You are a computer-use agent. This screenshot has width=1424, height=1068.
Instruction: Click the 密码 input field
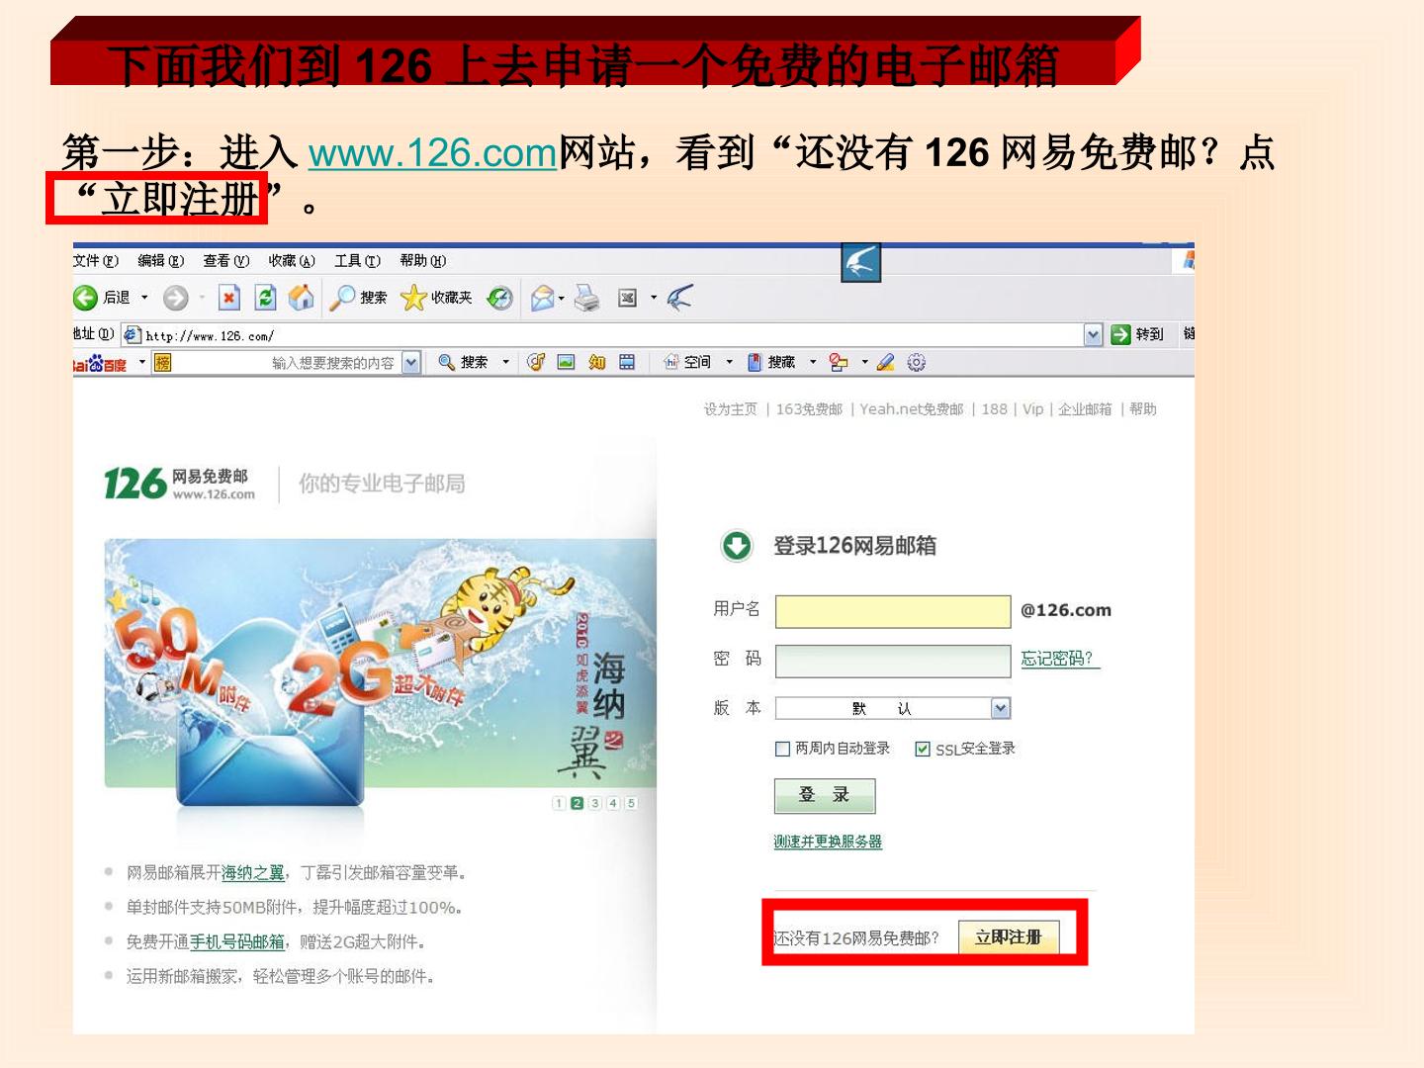(893, 662)
